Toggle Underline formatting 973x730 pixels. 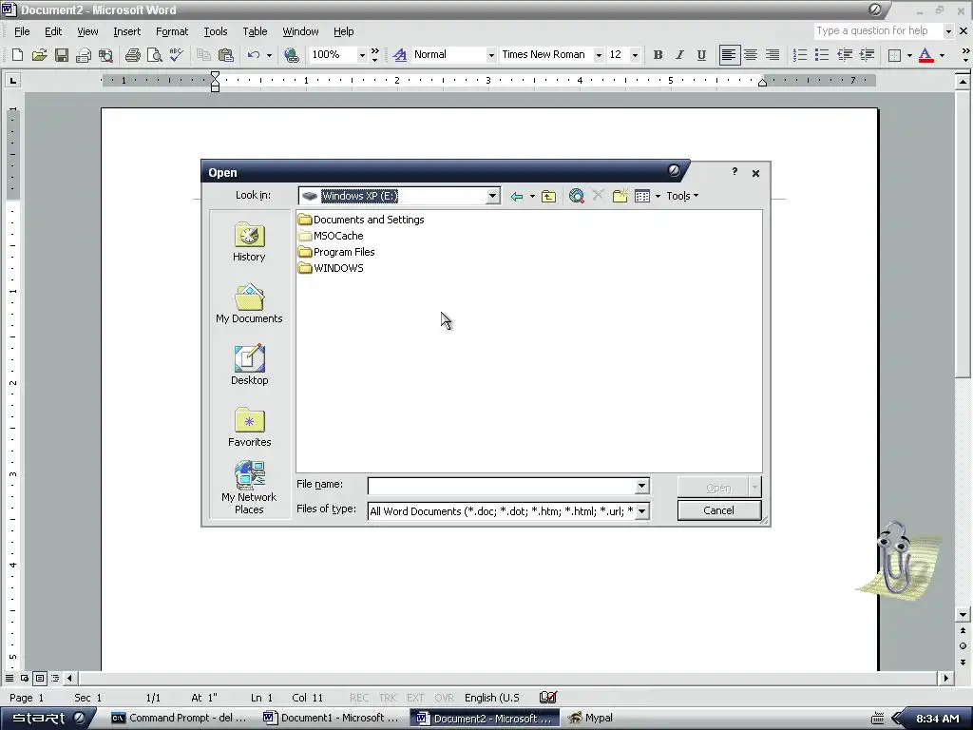click(701, 55)
